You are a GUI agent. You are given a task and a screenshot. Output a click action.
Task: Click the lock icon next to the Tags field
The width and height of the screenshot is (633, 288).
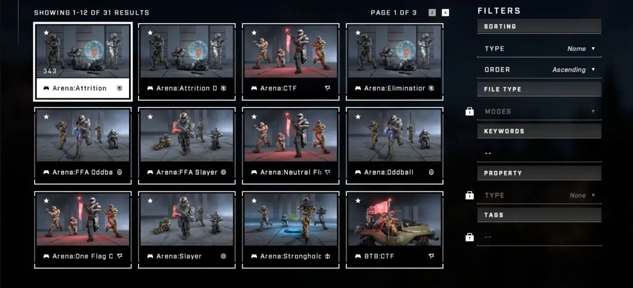click(470, 237)
